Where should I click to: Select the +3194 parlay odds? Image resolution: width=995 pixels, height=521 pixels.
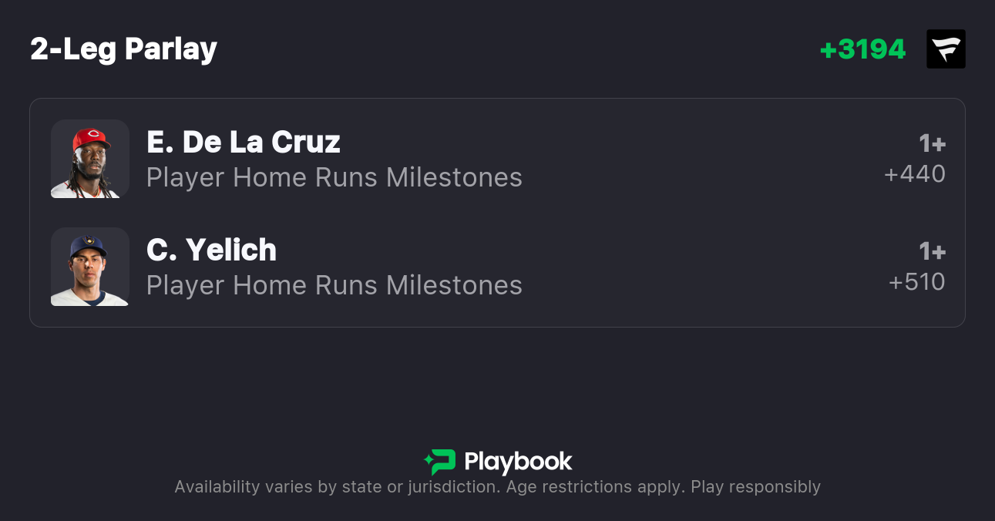coord(862,49)
